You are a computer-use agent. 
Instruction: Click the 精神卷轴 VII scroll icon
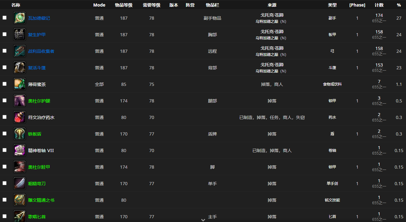pos(20,150)
